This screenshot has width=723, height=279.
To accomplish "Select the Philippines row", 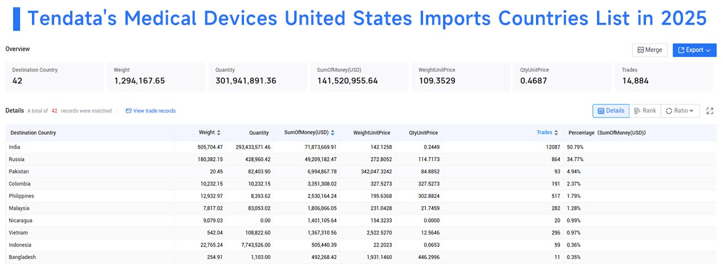I will tap(361, 196).
